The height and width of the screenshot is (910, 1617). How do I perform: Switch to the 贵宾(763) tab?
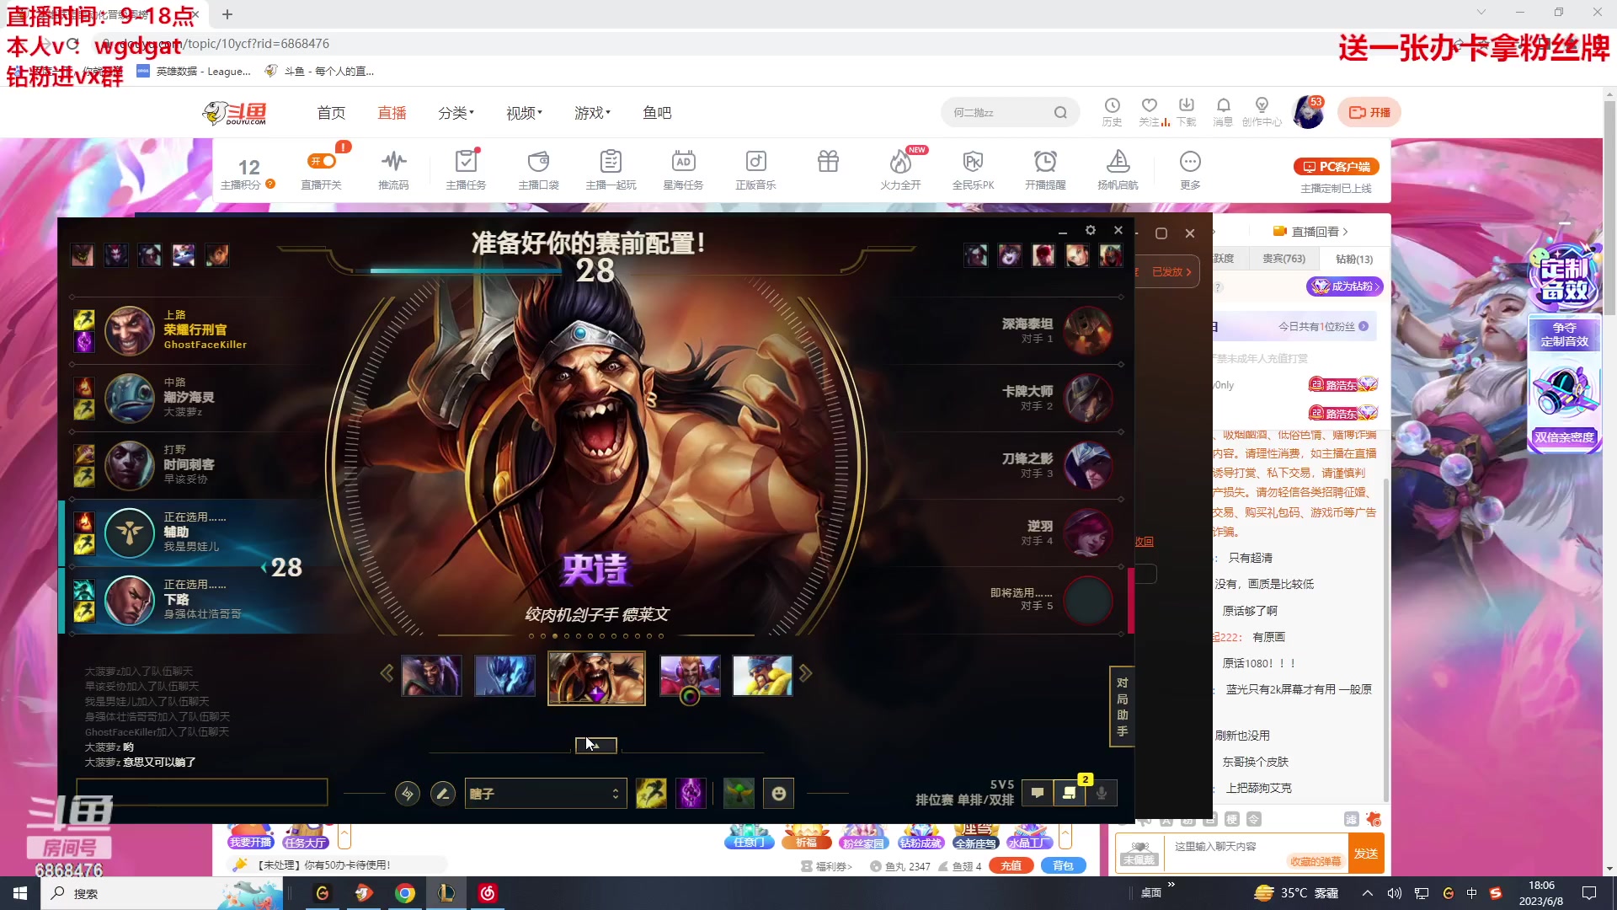pyautogui.click(x=1283, y=259)
